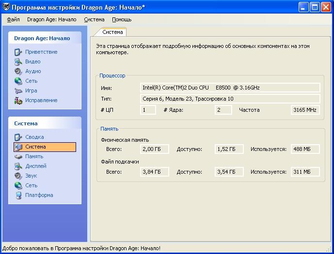Open the Приветствие page link

point(41,52)
